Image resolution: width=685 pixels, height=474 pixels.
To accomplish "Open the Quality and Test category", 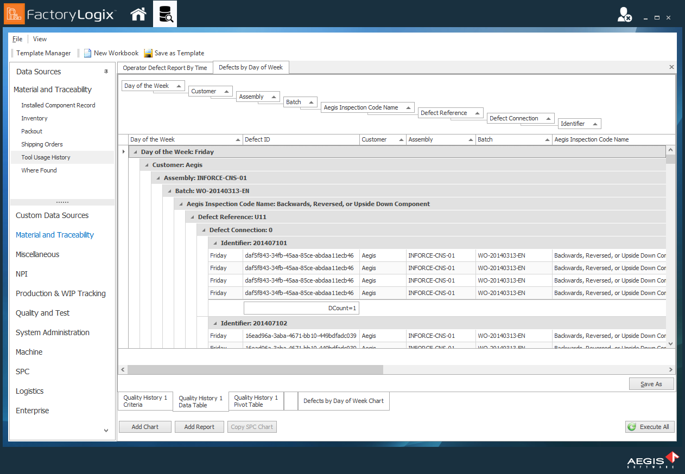I will click(42, 313).
